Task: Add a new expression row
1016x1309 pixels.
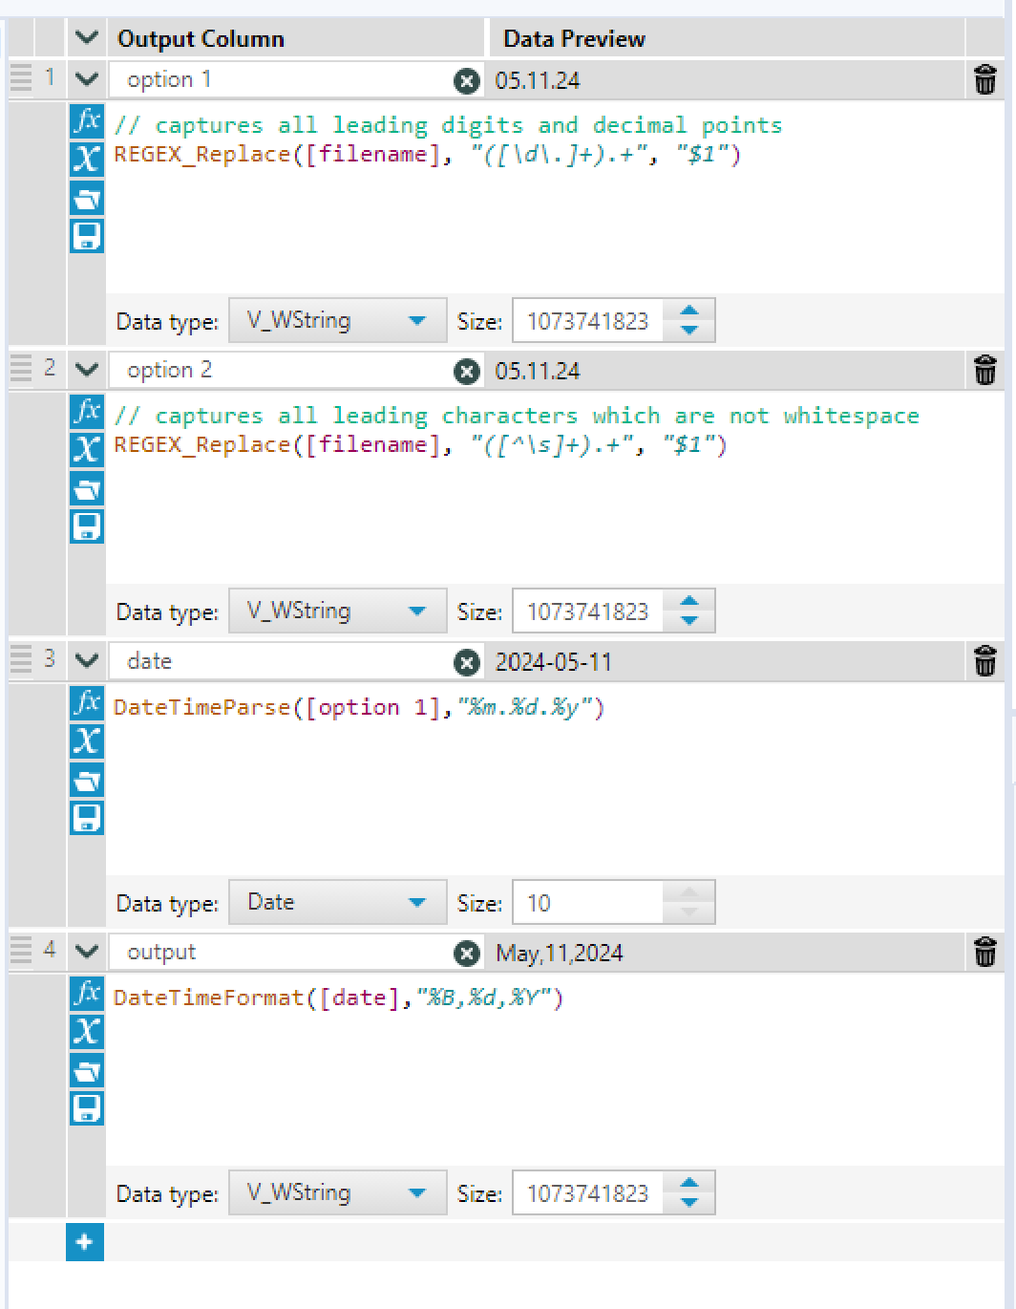Action: point(85,1242)
